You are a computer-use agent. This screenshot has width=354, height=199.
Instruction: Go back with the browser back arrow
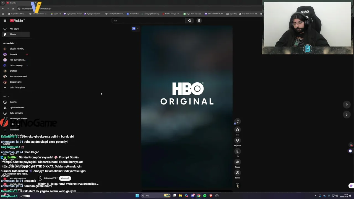tap(3, 9)
